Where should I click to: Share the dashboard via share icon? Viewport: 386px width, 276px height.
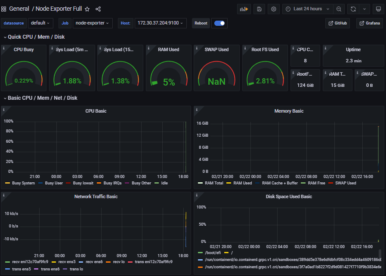[x=98, y=9]
